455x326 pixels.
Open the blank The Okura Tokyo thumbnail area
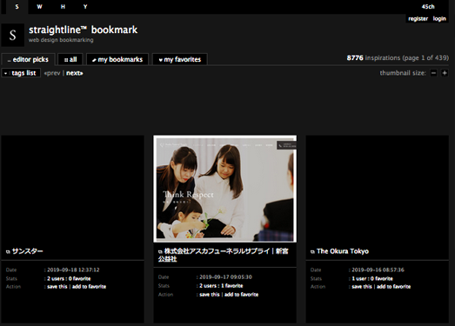(x=378, y=189)
